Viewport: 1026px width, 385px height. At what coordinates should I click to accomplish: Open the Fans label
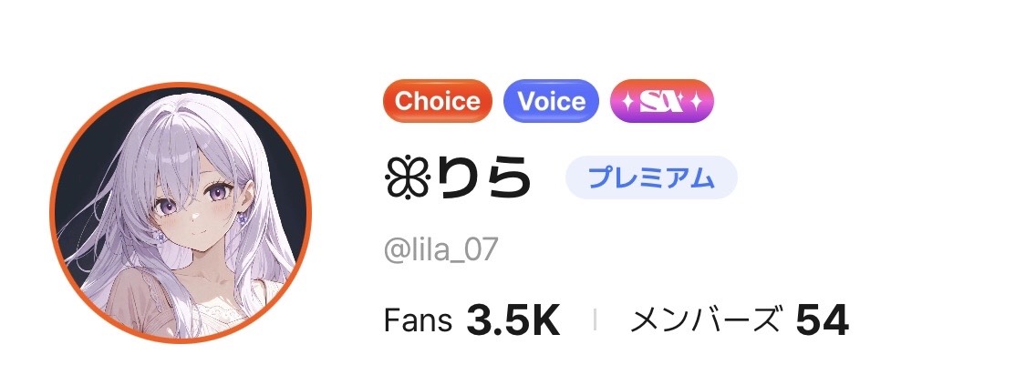(x=418, y=319)
